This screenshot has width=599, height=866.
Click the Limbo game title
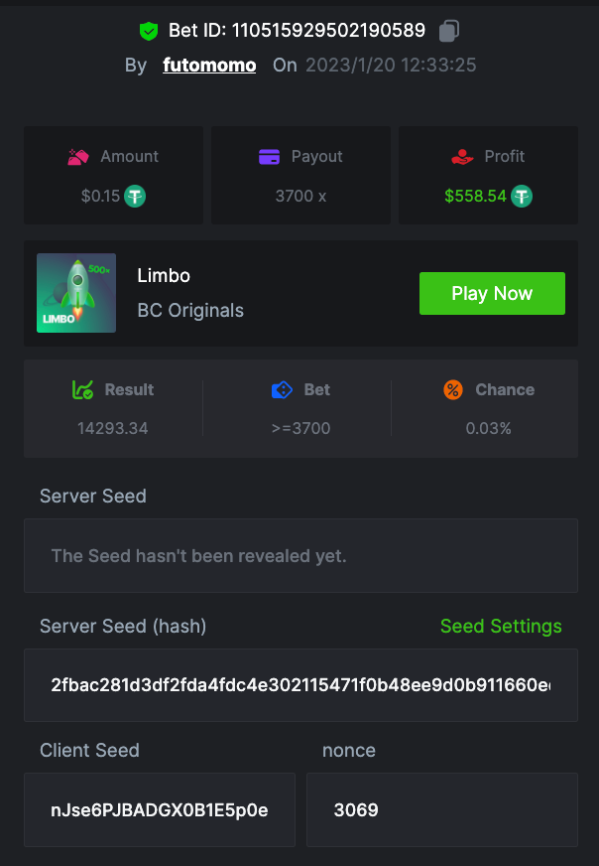pyautogui.click(x=164, y=275)
